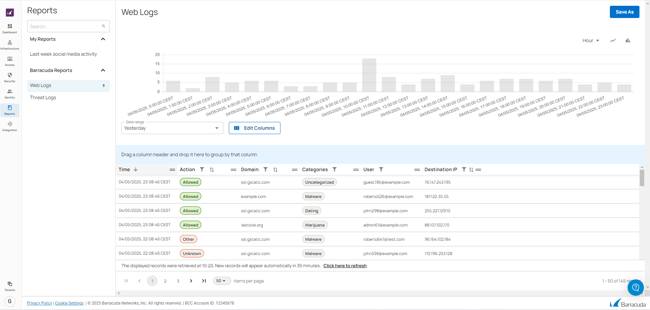Viewport: 650px width, 310px height.
Task: Click the Search reports input field
Action: point(65,26)
